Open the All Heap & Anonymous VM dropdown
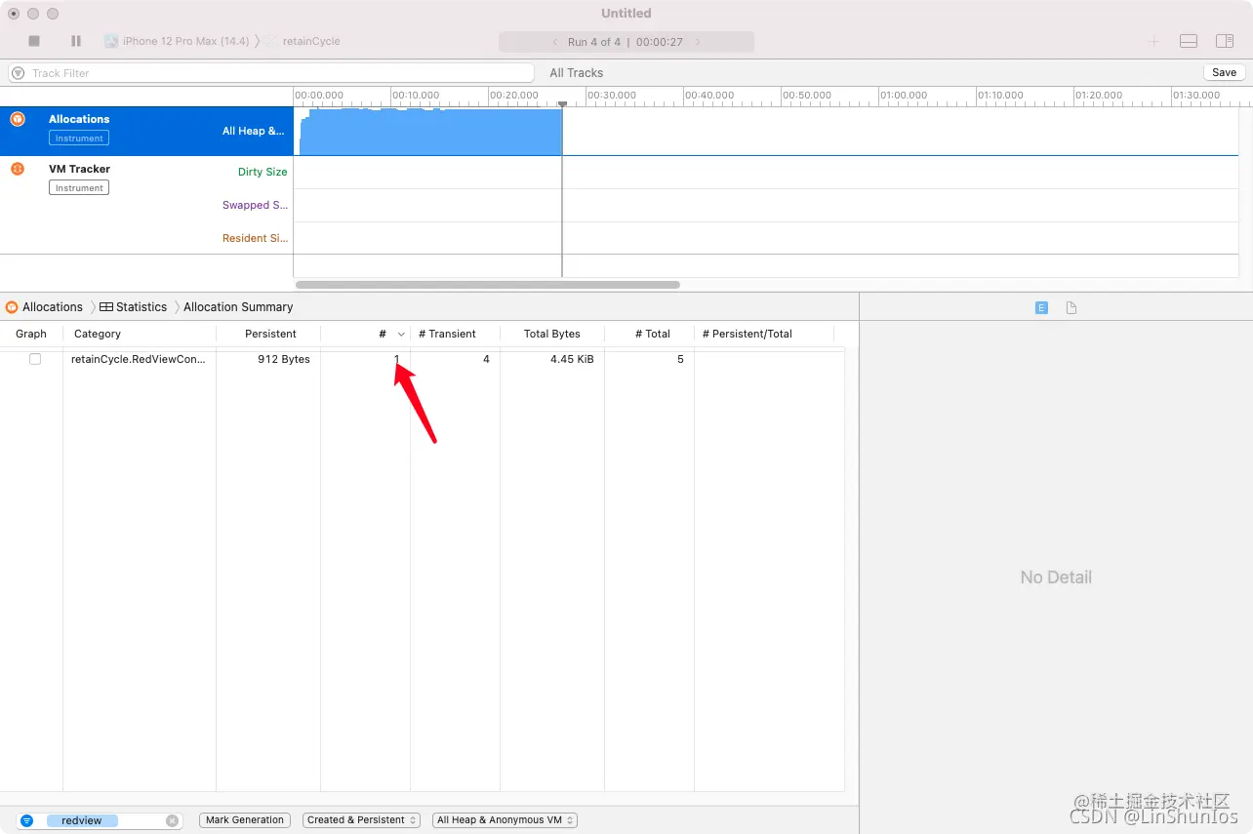 505,820
